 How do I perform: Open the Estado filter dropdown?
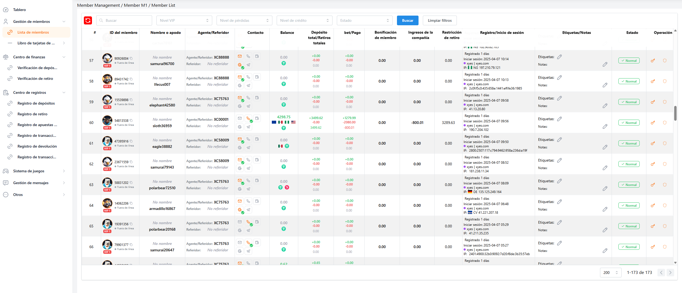364,20
